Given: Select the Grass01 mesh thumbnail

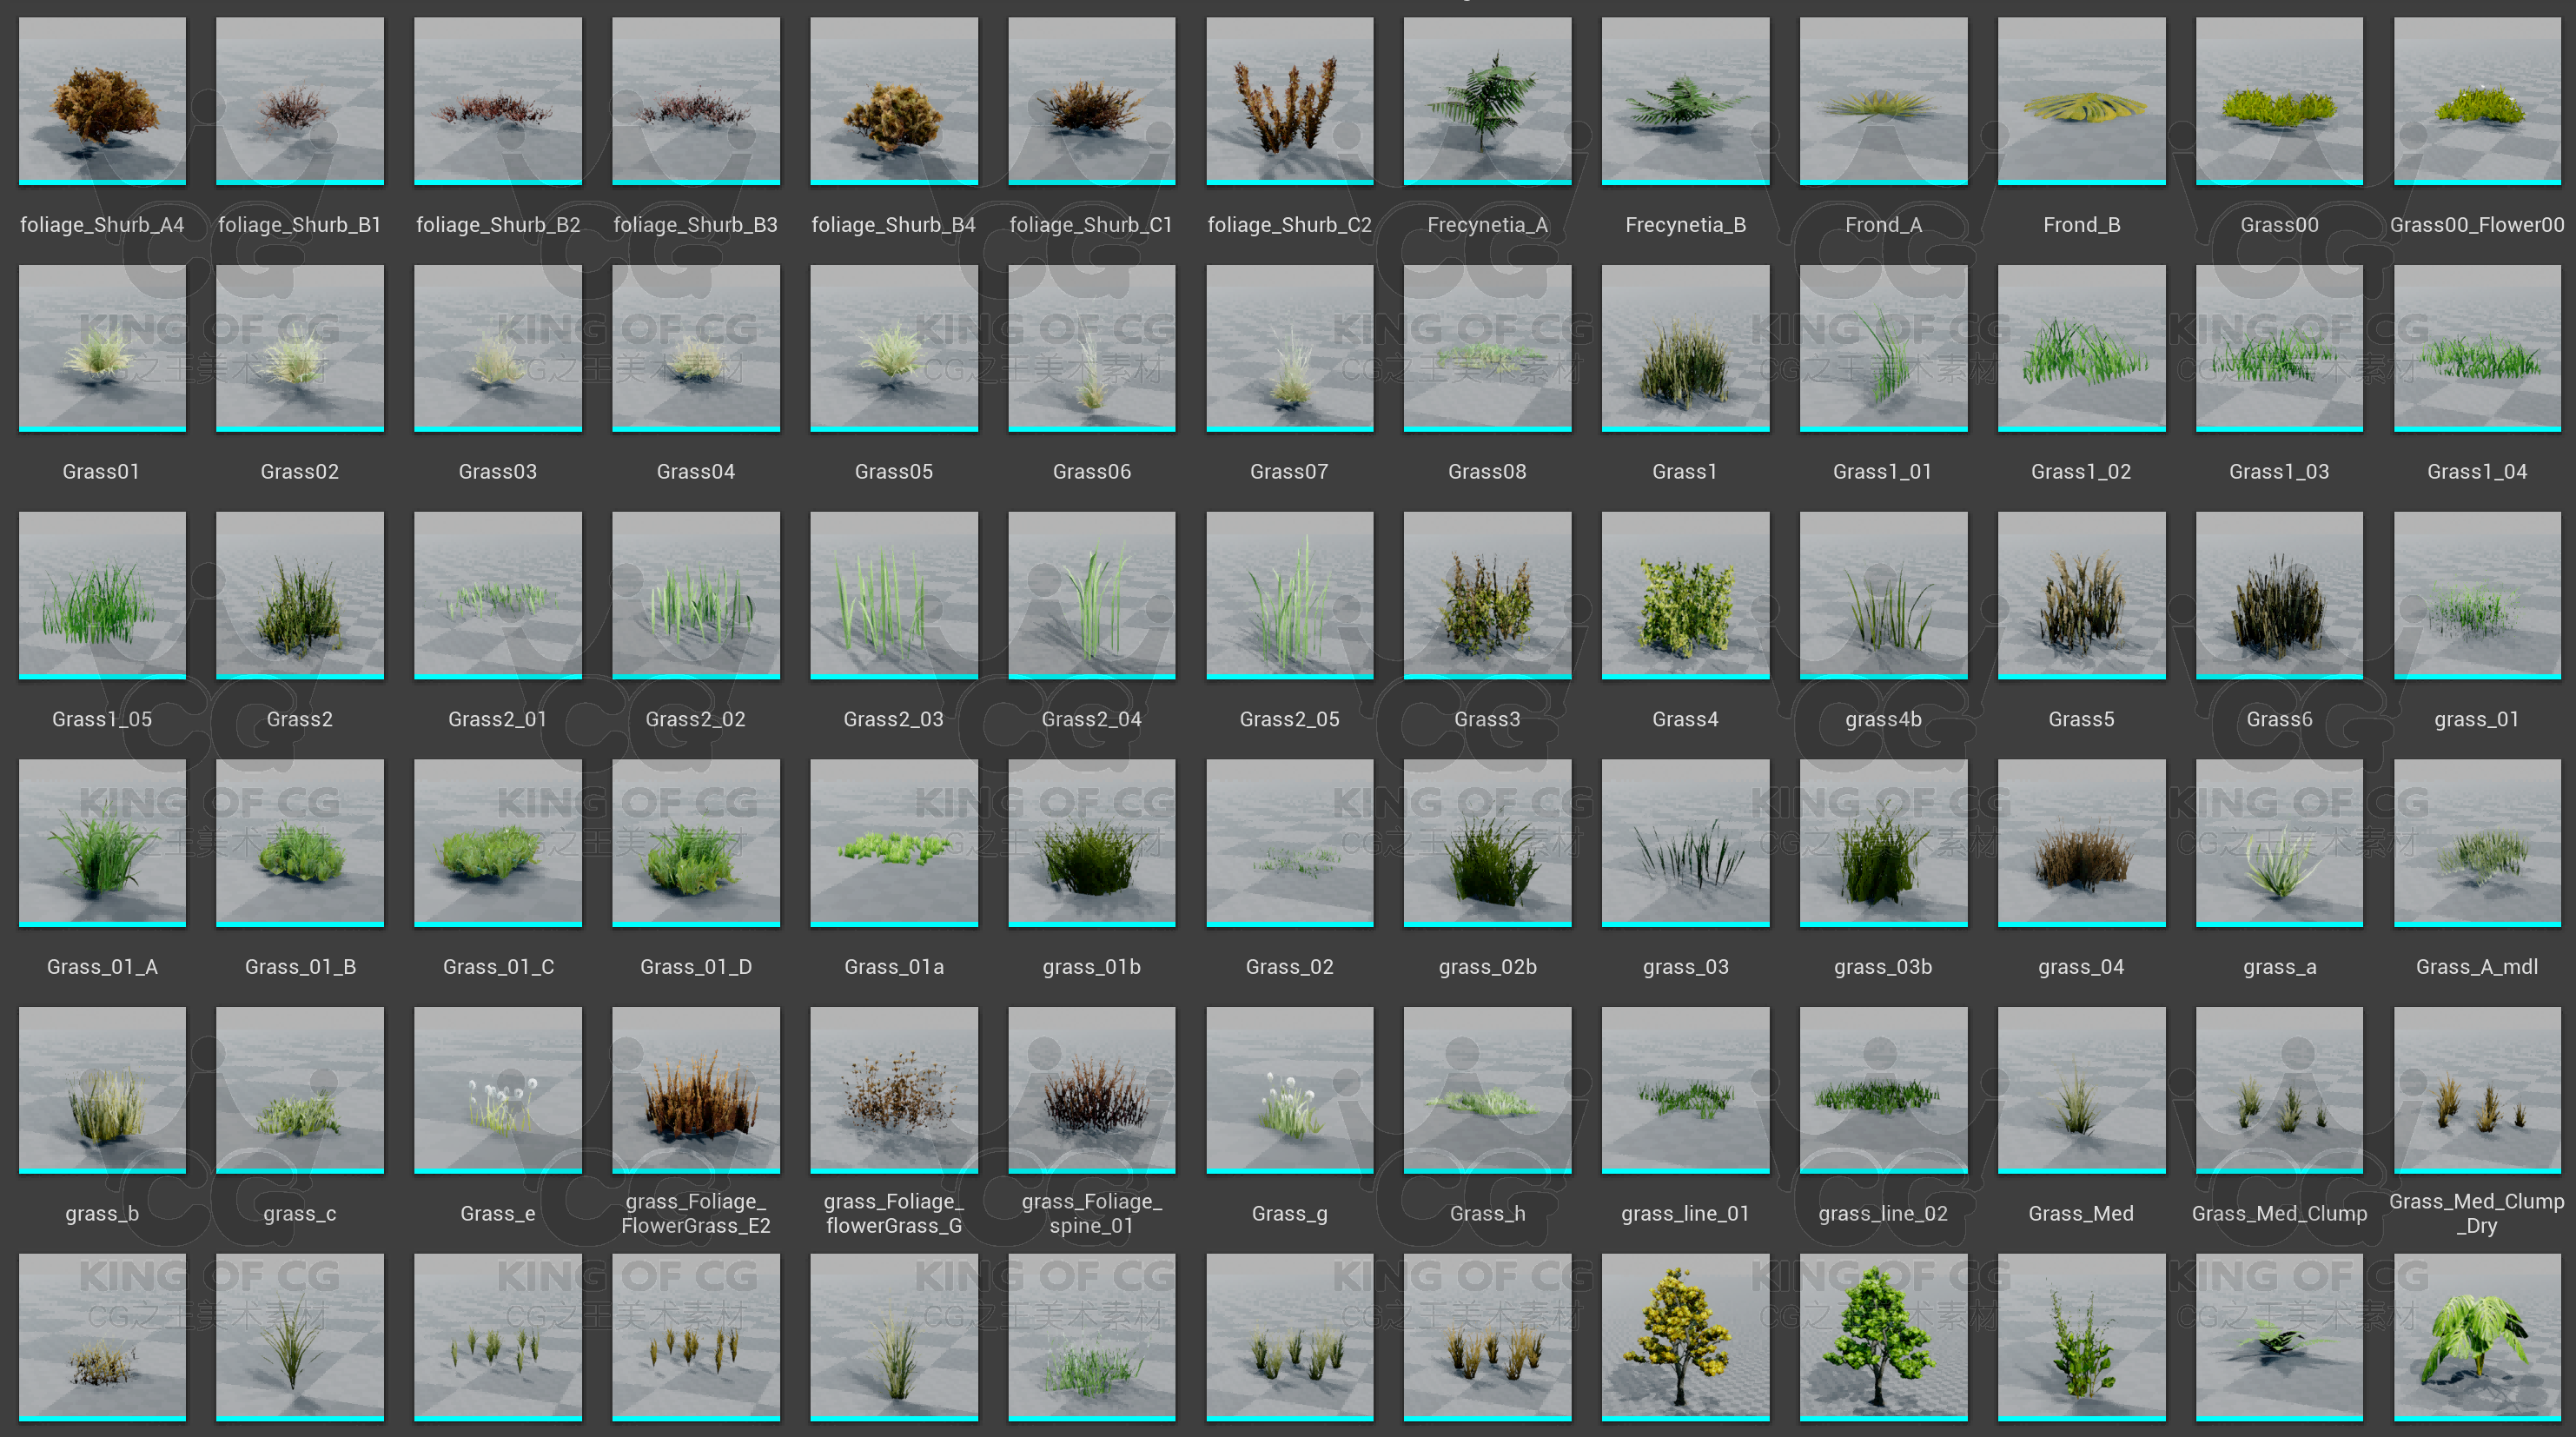Looking at the screenshot, I should coord(102,347).
